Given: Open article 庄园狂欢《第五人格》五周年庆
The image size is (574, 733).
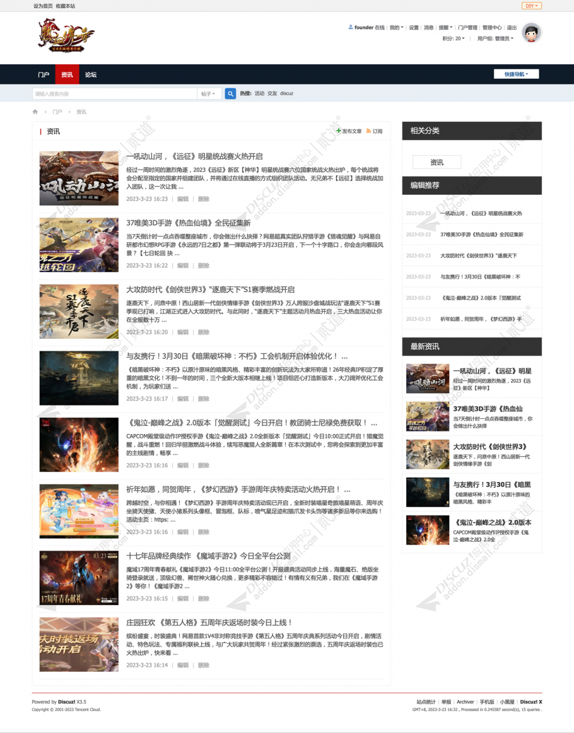Looking at the screenshot, I should pyautogui.click(x=209, y=623).
